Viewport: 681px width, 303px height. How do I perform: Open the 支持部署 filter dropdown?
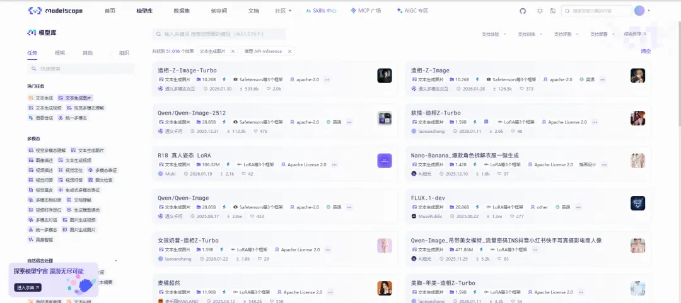tap(601, 34)
